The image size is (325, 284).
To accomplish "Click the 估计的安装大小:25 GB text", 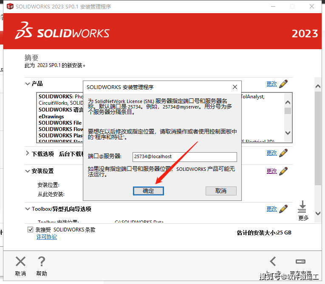I will (264, 233).
